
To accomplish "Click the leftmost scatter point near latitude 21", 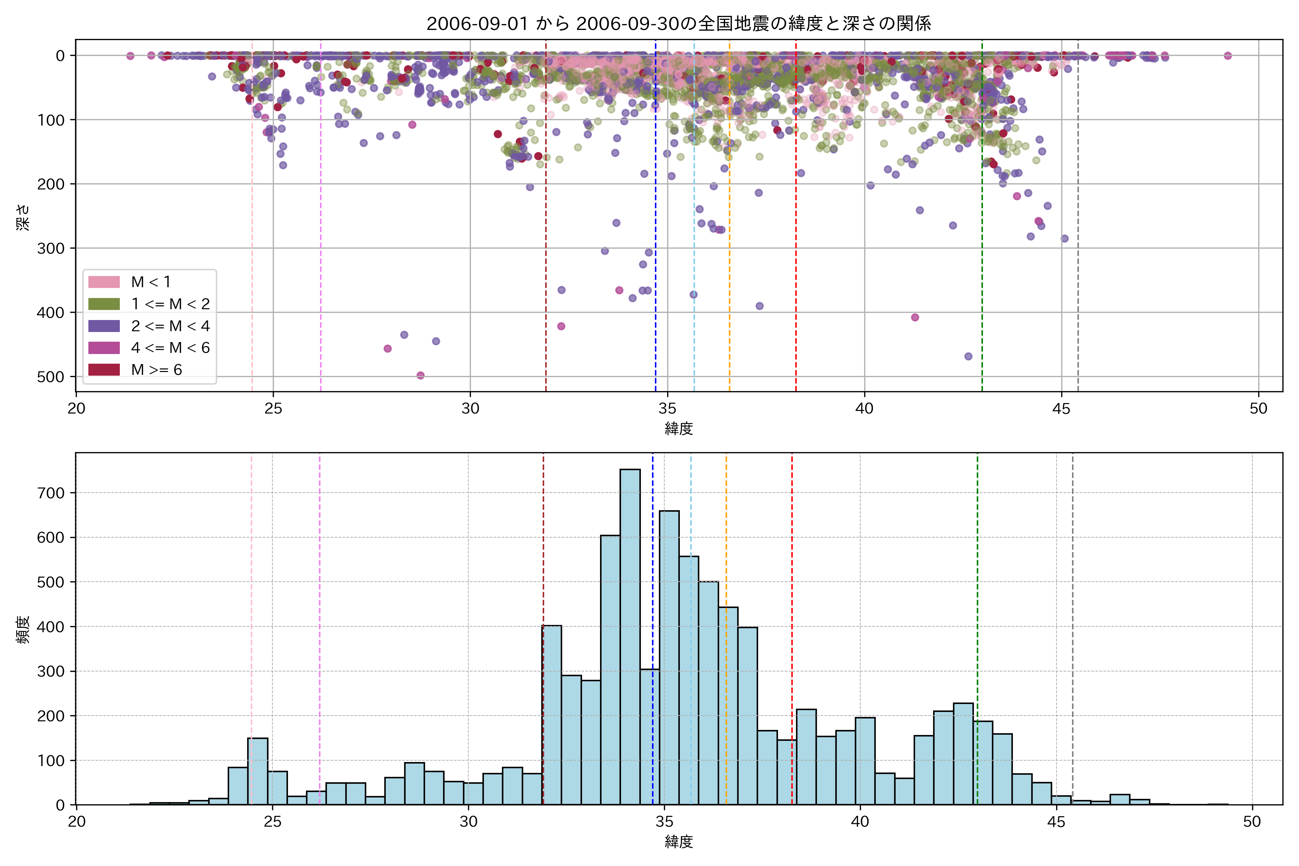I will click(130, 56).
